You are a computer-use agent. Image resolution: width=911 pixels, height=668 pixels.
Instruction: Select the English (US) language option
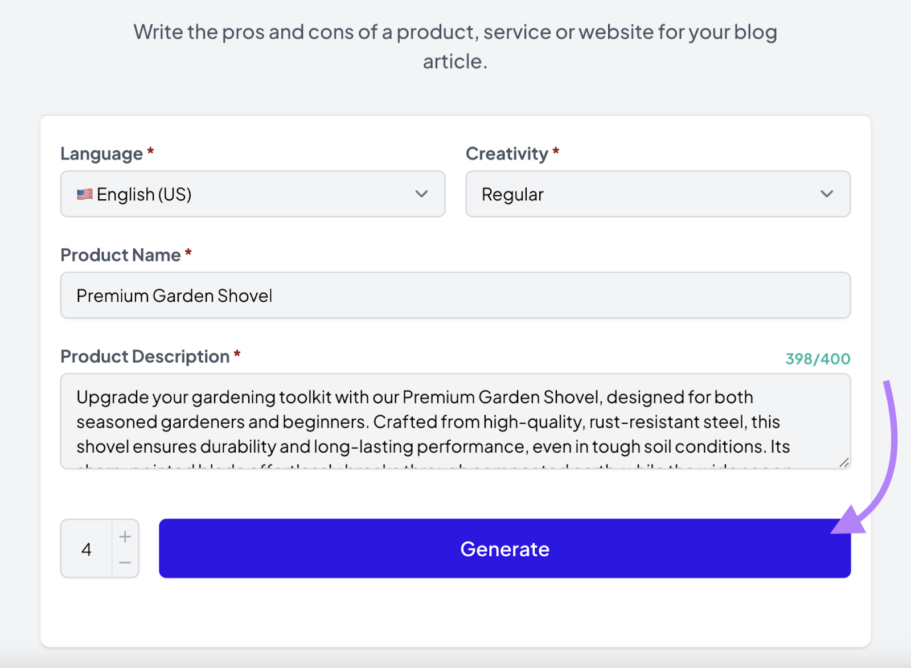pos(252,194)
